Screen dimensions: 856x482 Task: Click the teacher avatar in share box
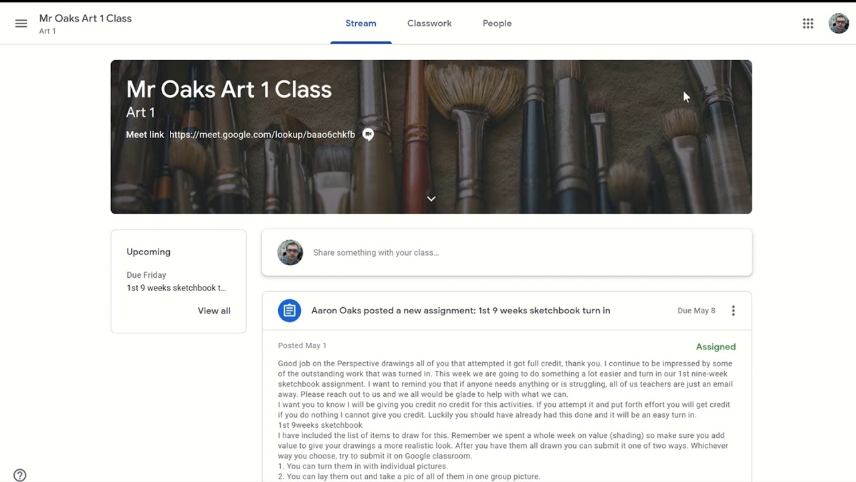tap(290, 252)
